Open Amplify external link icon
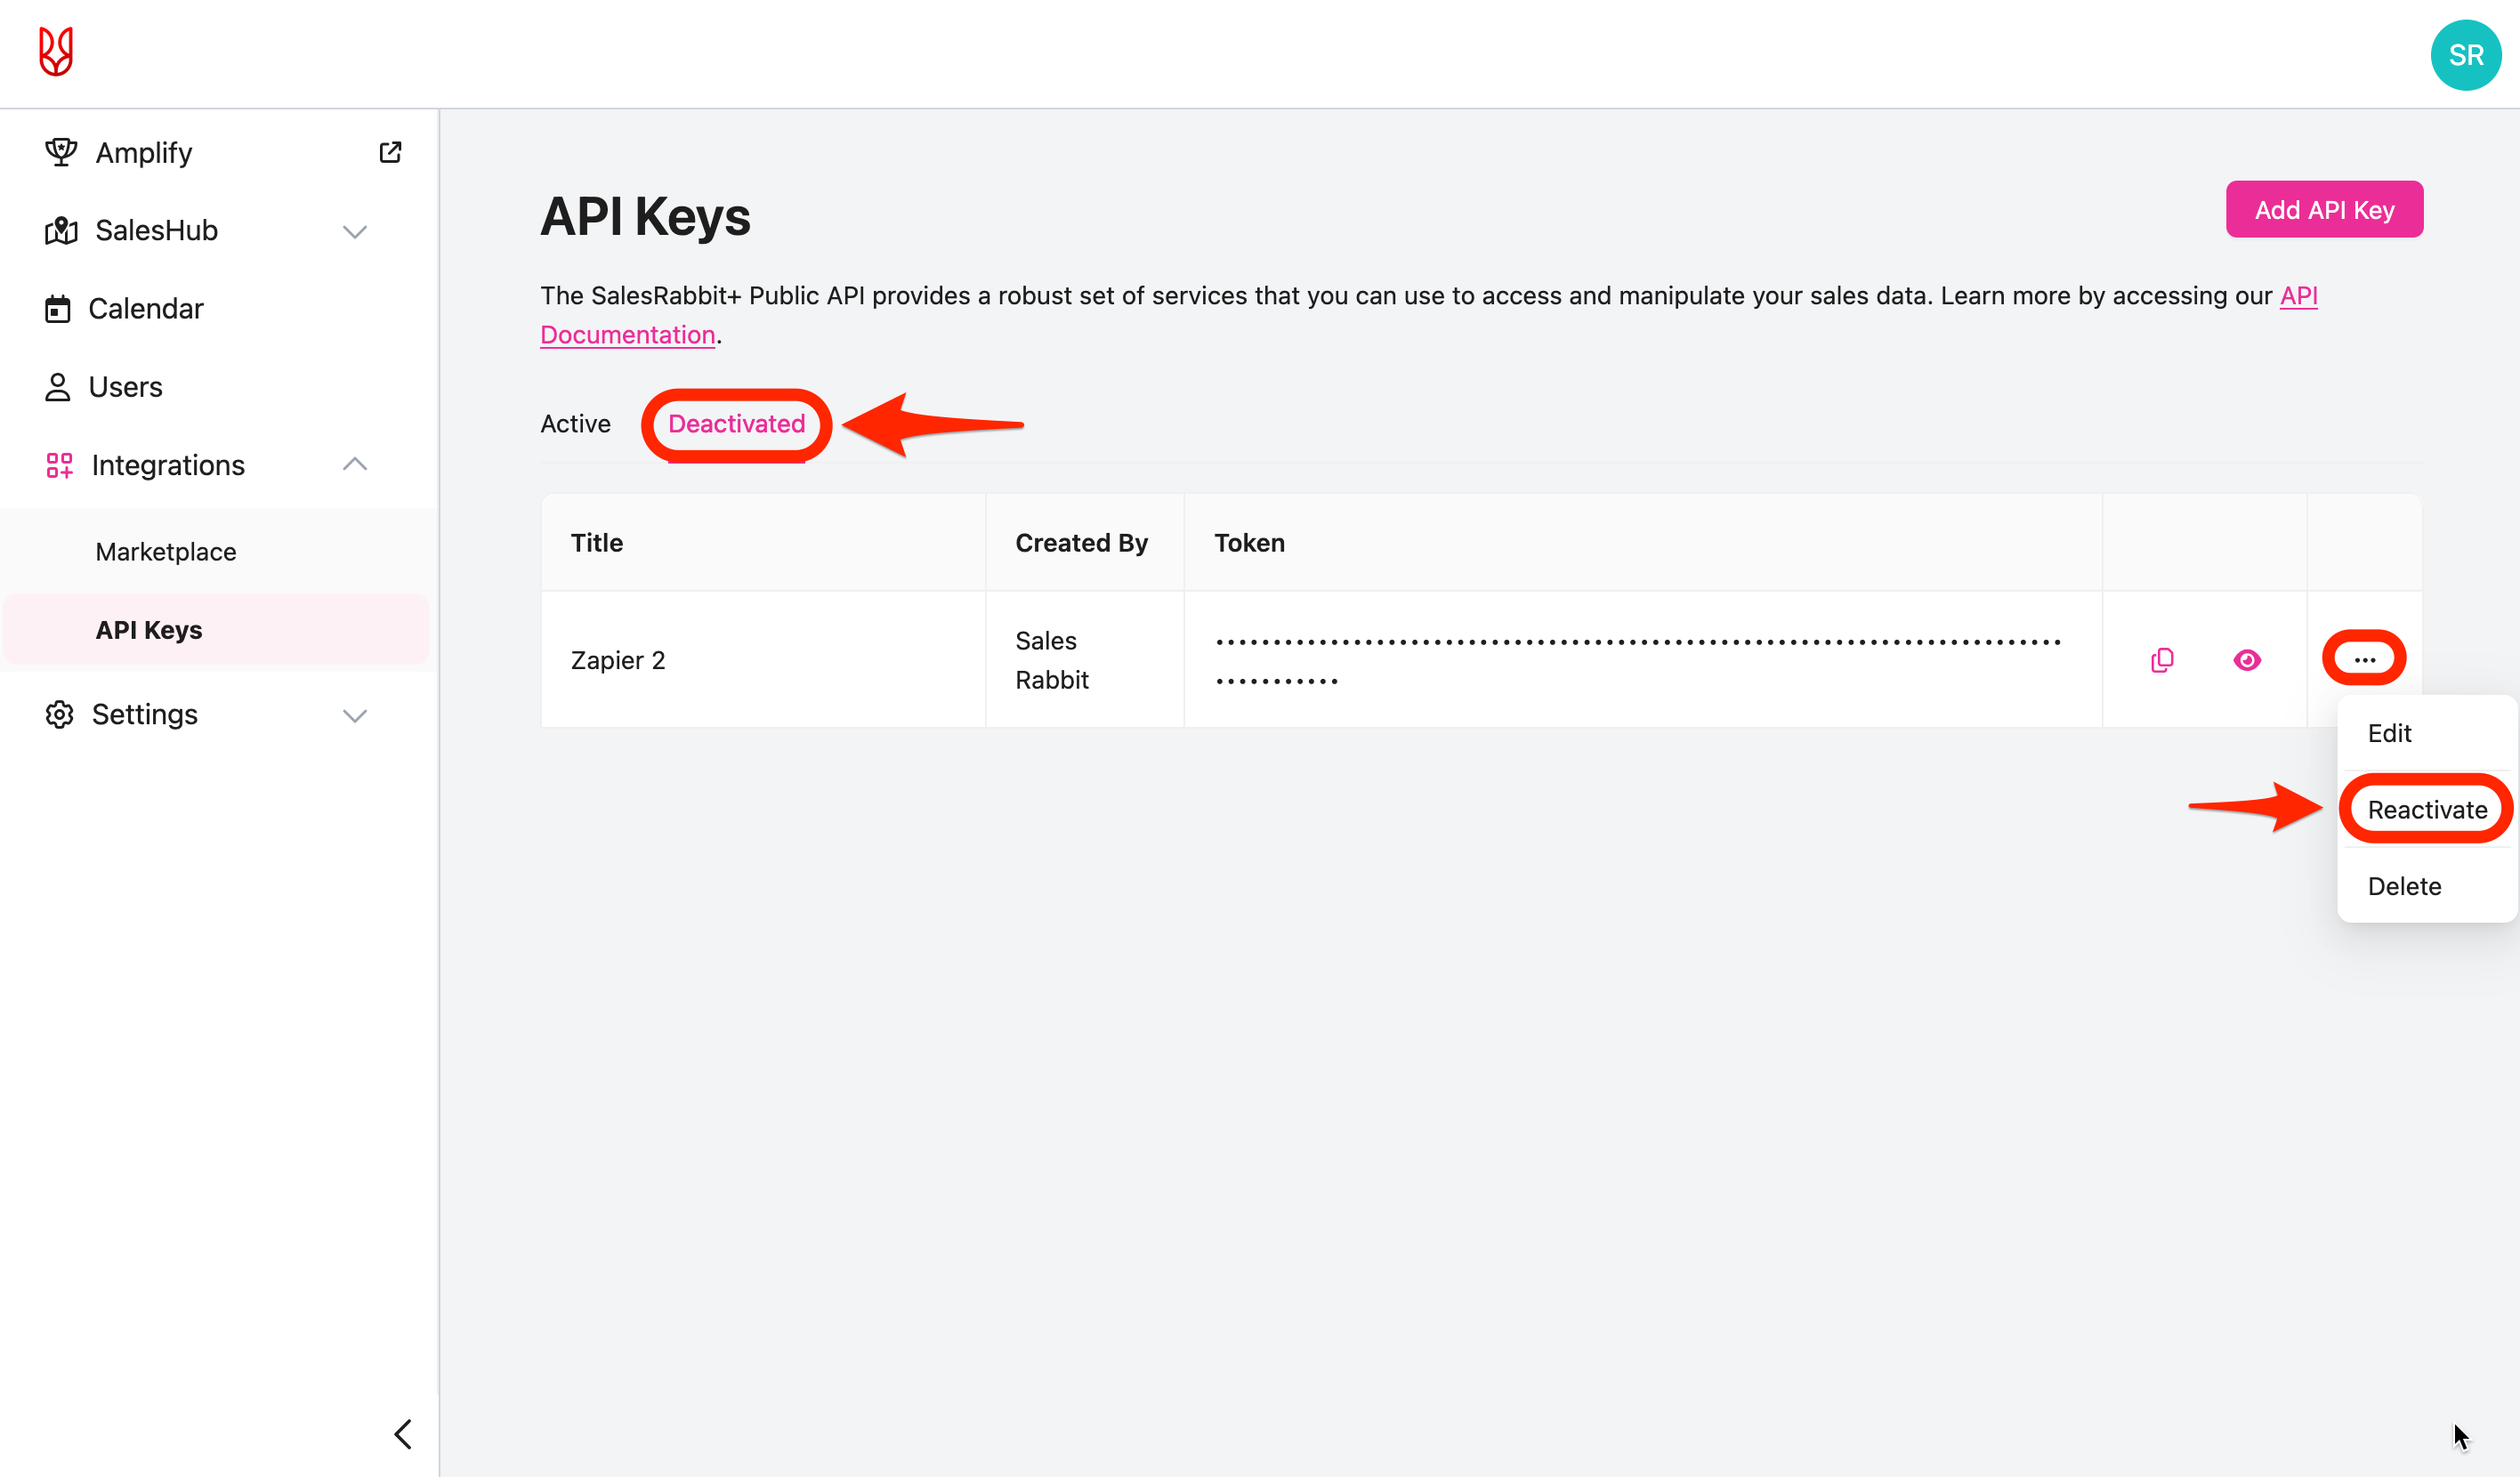 click(390, 152)
